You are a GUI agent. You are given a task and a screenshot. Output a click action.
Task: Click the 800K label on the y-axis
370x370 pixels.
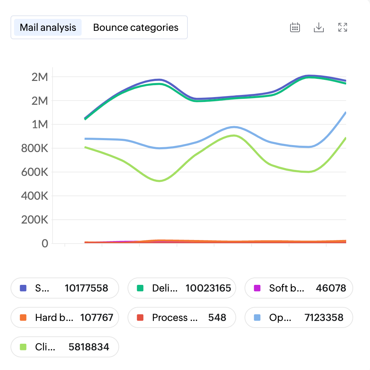click(x=34, y=148)
